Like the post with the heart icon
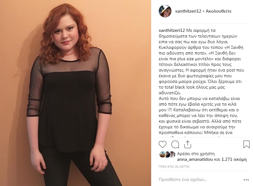Image resolution: width=253 pixels, height=186 pixels. pos(163,144)
